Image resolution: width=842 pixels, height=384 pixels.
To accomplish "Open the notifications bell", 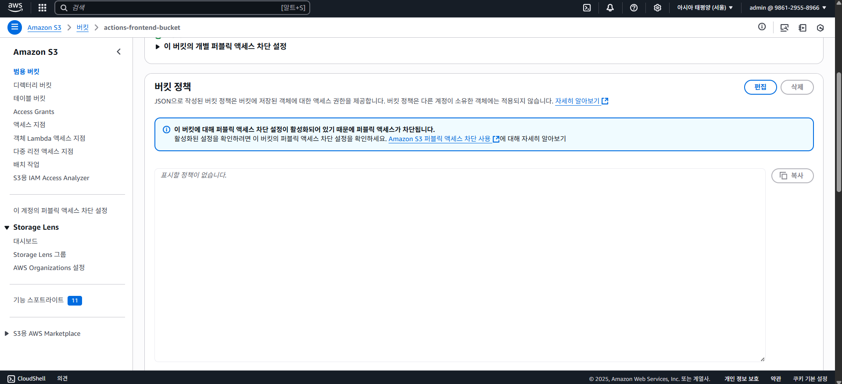I will 610,7.
